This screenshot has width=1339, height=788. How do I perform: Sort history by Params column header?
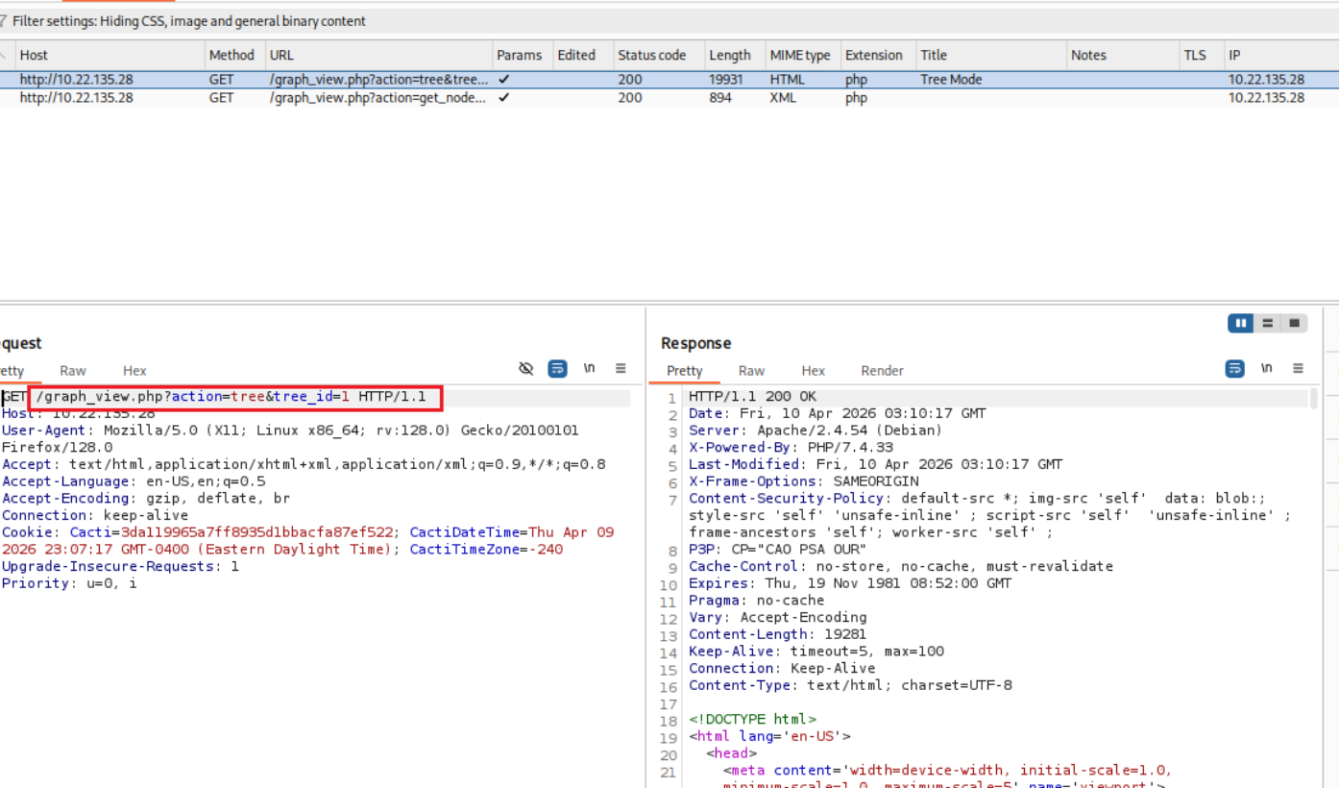[523, 55]
